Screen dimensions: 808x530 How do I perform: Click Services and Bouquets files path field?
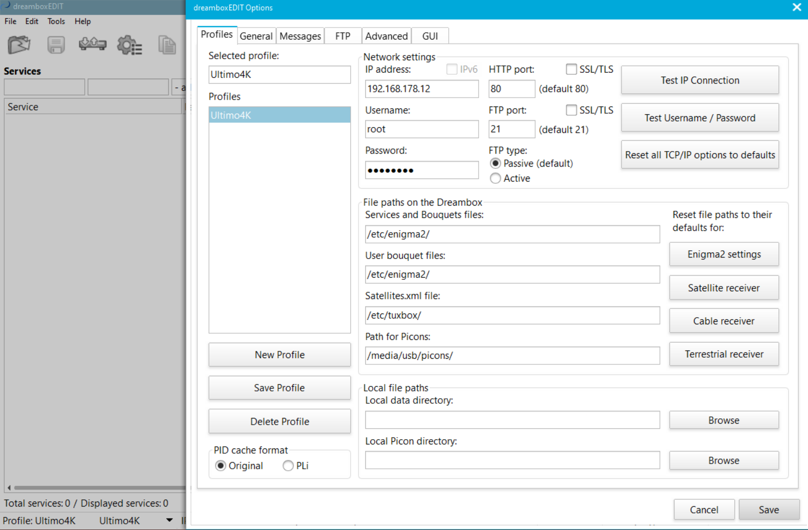click(x=512, y=234)
